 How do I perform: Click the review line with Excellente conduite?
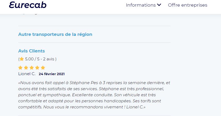coord(87,95)
